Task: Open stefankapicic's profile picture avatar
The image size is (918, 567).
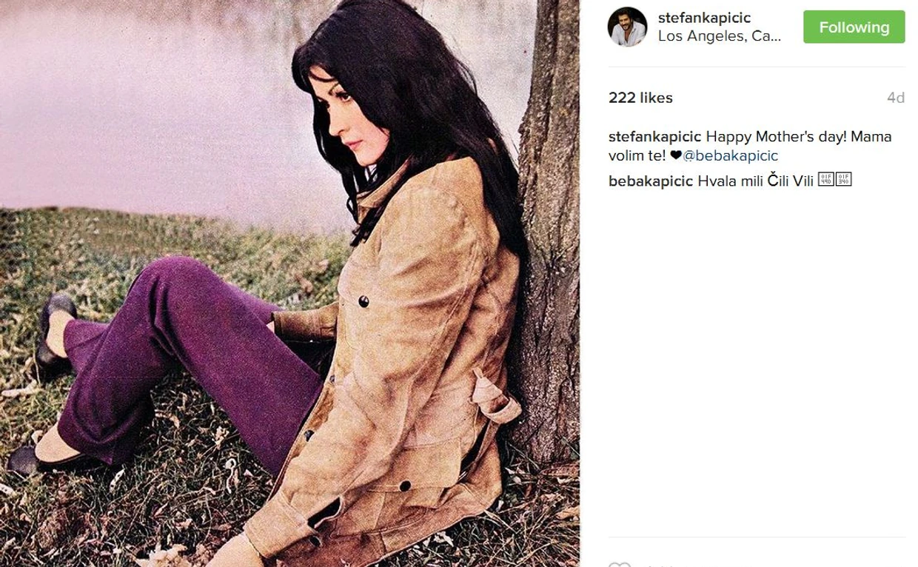Action: (627, 27)
